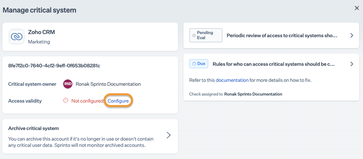Click the calendar icon in Due badge

pyautogui.click(x=194, y=64)
